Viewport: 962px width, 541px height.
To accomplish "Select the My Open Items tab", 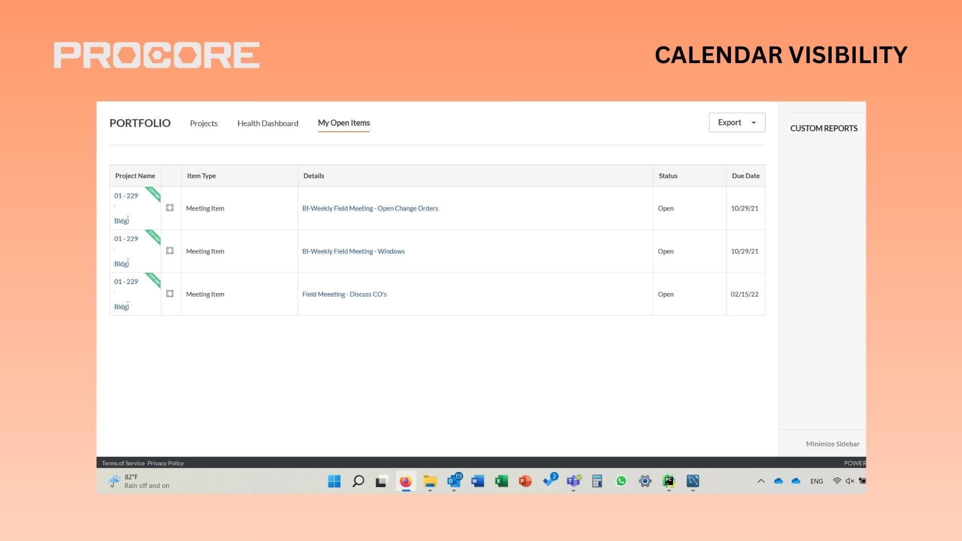I will pyautogui.click(x=344, y=123).
